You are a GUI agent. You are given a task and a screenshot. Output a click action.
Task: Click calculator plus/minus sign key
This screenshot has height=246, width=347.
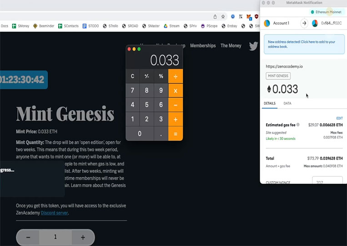tap(147, 76)
